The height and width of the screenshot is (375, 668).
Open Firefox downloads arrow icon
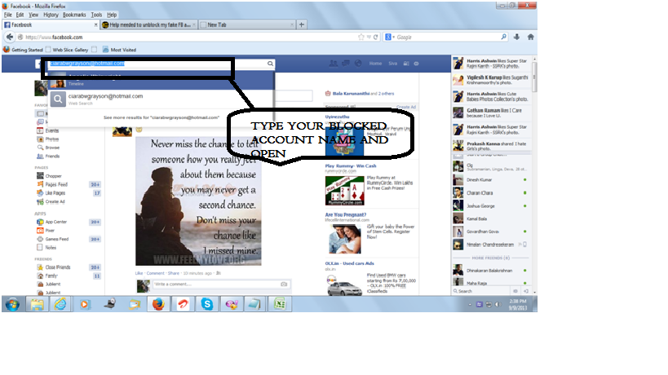[516, 37]
